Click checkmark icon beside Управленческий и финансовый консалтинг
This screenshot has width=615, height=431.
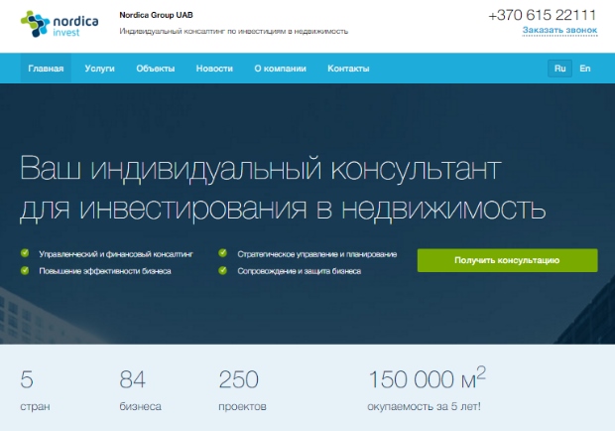25,254
